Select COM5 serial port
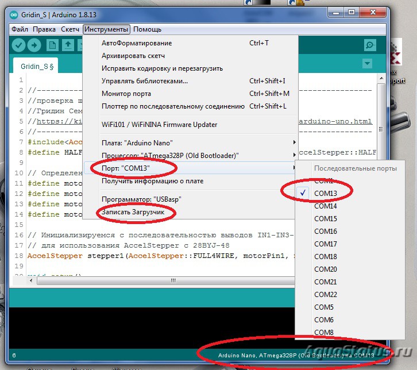This screenshot has width=417, height=370. [350, 307]
